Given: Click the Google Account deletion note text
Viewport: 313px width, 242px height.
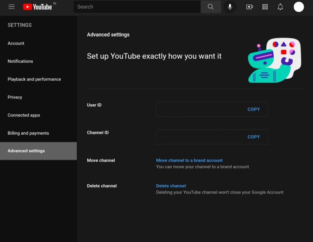Looking at the screenshot, I should pos(219,192).
